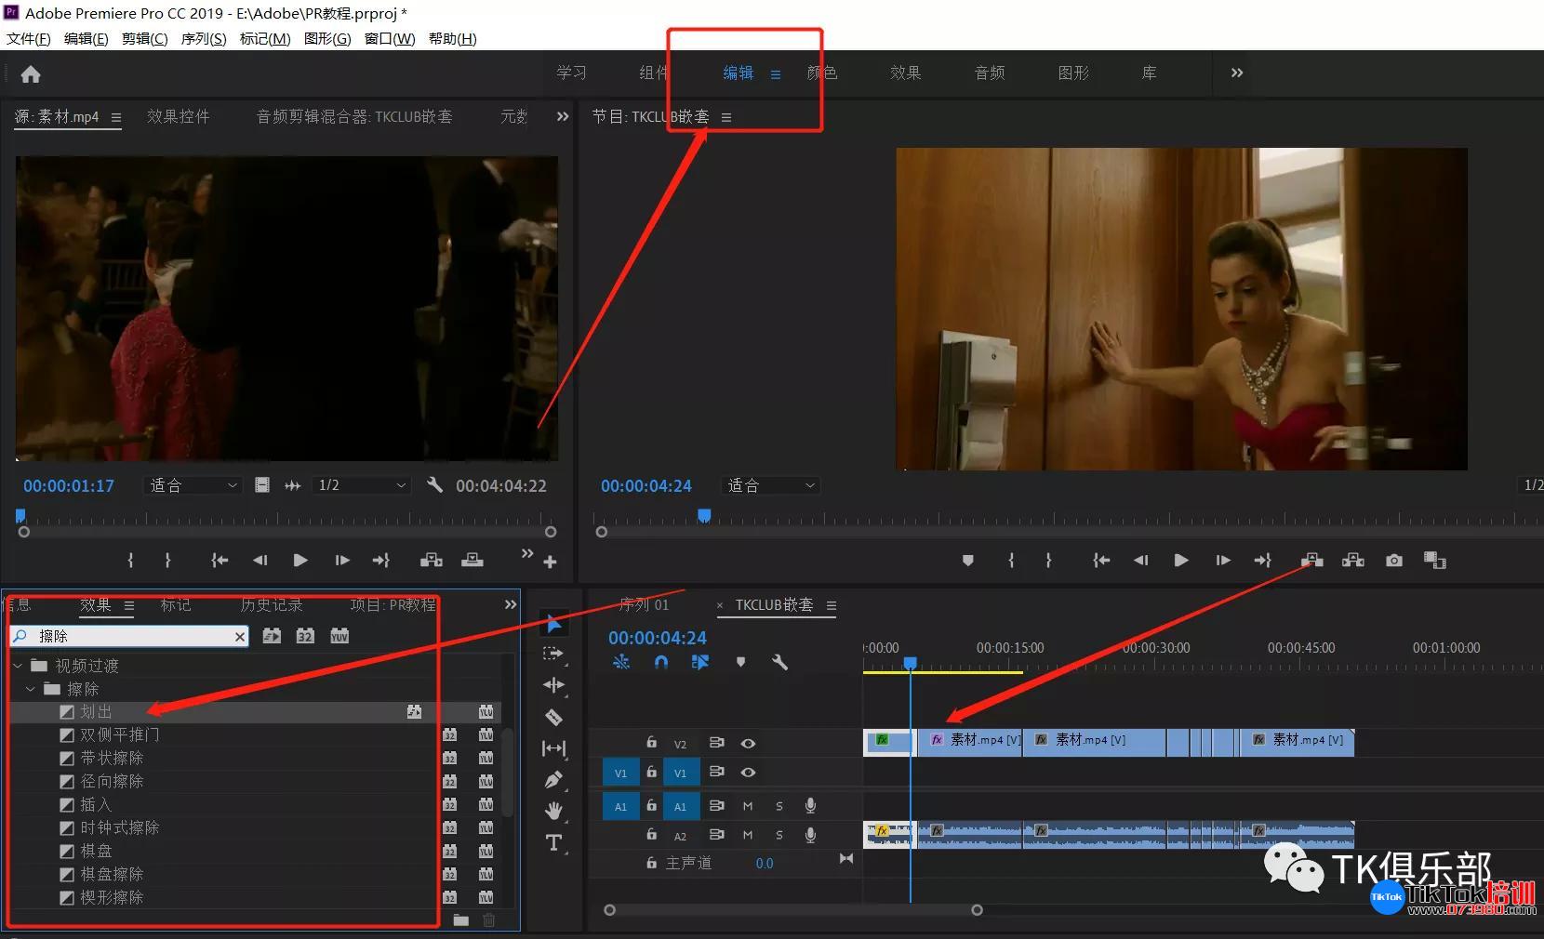Image resolution: width=1544 pixels, height=939 pixels.
Task: Click the Home icon
Action: [31, 73]
